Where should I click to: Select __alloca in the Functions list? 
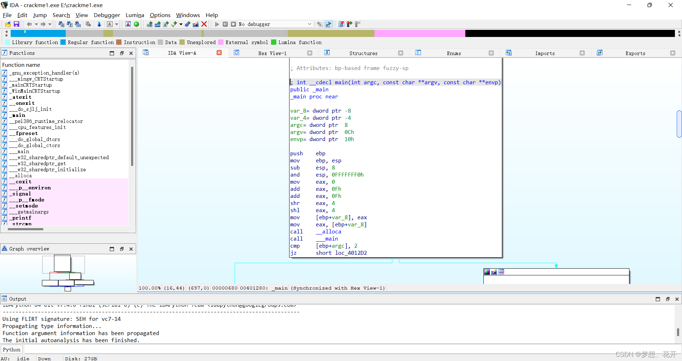point(21,176)
